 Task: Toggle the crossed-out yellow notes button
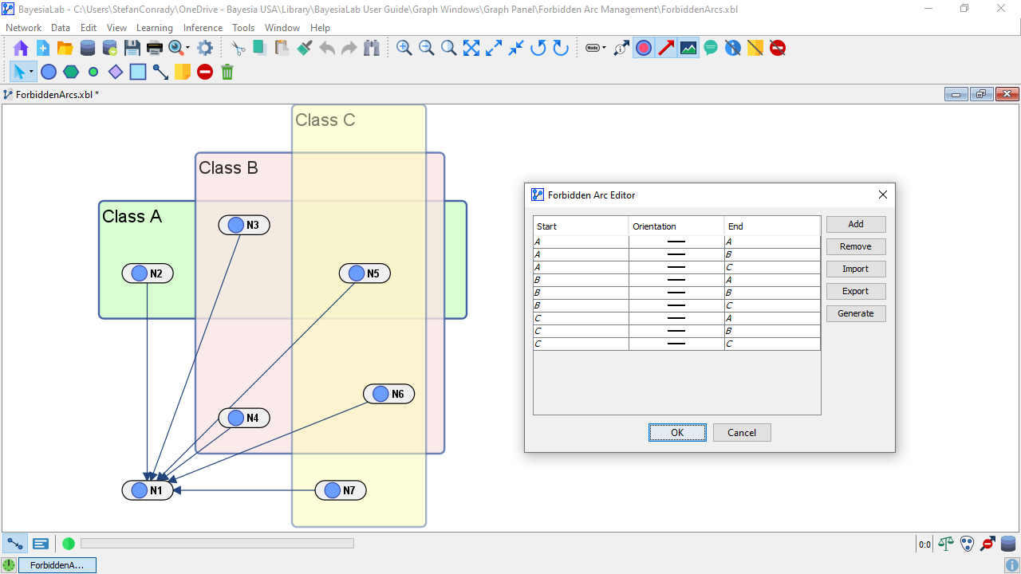coord(755,48)
